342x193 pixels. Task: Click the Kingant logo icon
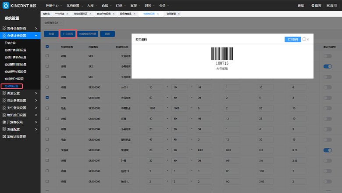(x=6, y=5)
